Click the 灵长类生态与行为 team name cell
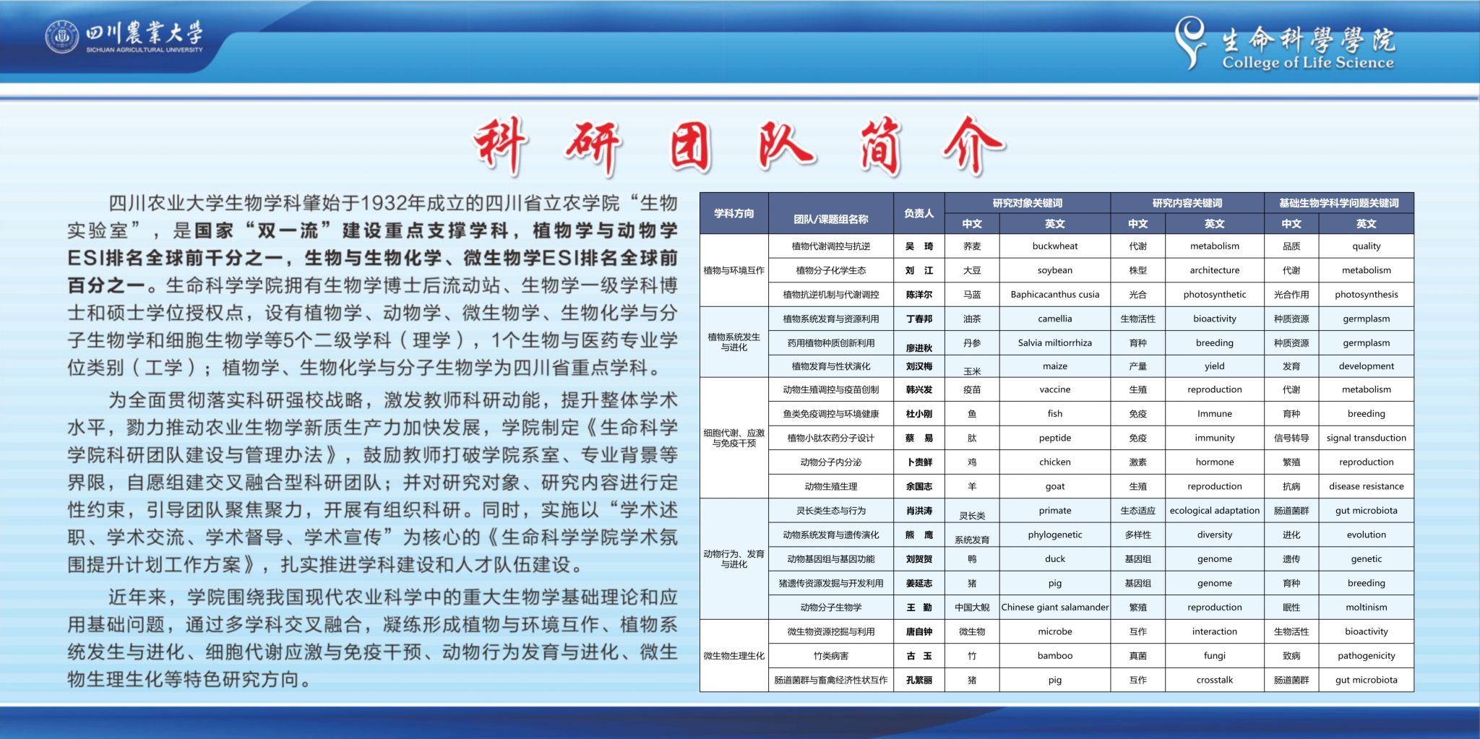 point(830,511)
